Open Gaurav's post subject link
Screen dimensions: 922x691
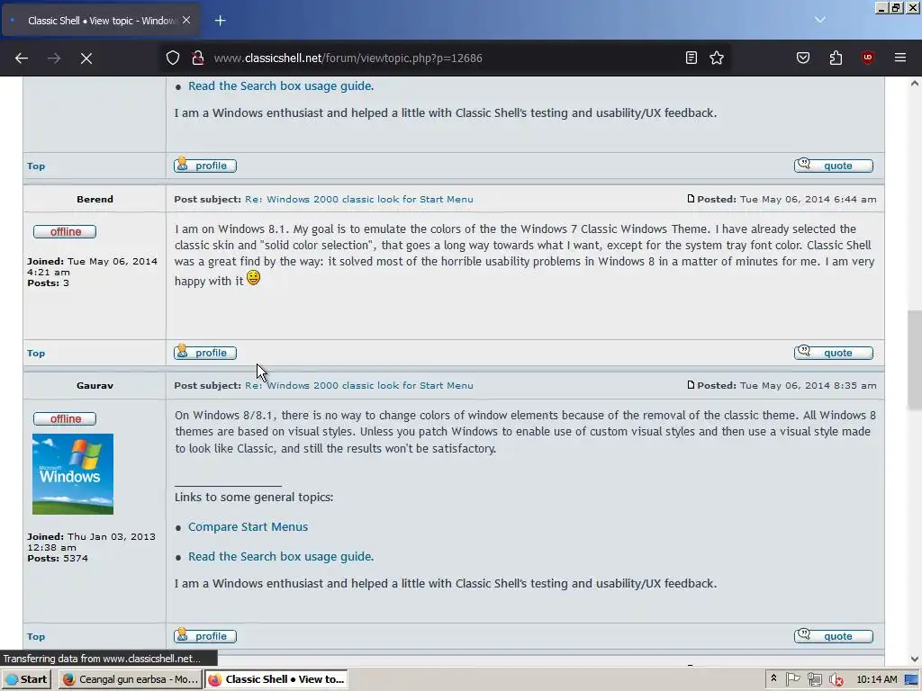click(x=358, y=385)
